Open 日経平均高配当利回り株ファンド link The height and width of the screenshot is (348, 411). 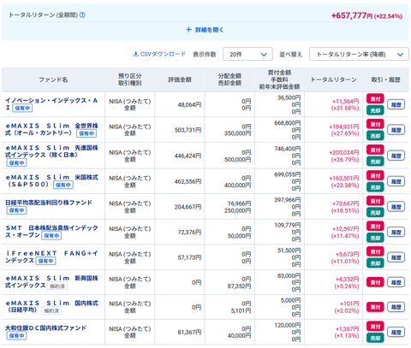(x=49, y=203)
